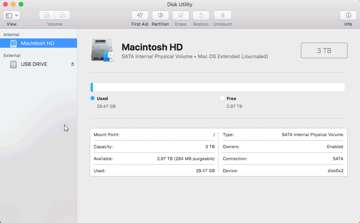
Task: Click the External section header
Action: (x=12, y=55)
